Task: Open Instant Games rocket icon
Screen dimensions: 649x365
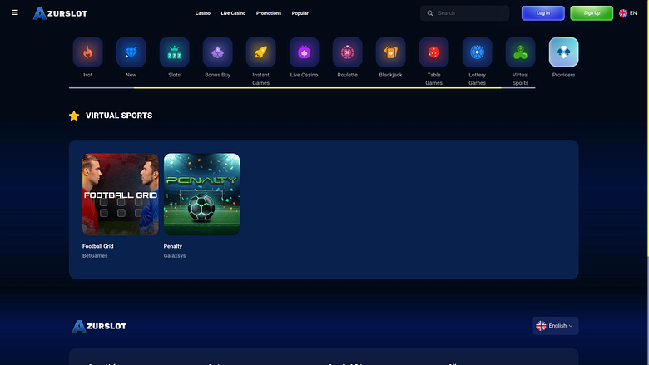Action: click(x=260, y=52)
